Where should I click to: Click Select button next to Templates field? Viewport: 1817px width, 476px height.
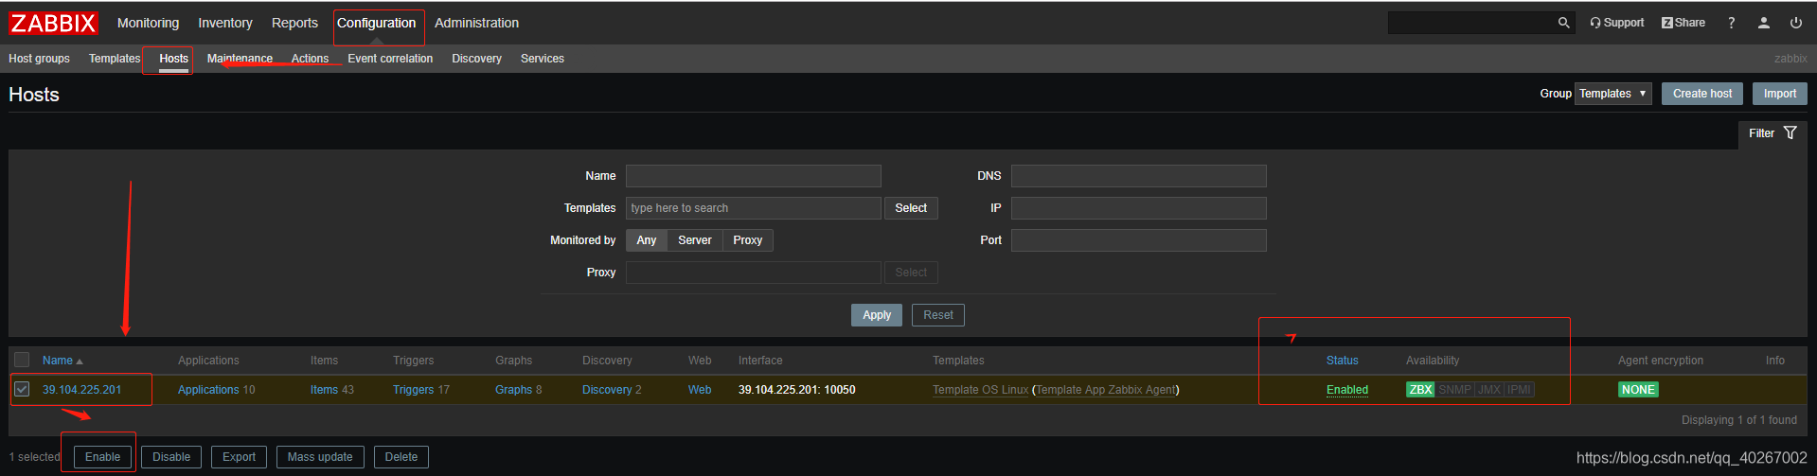click(911, 208)
